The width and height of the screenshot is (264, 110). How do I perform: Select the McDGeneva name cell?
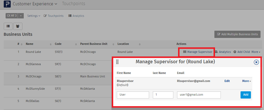(33, 64)
